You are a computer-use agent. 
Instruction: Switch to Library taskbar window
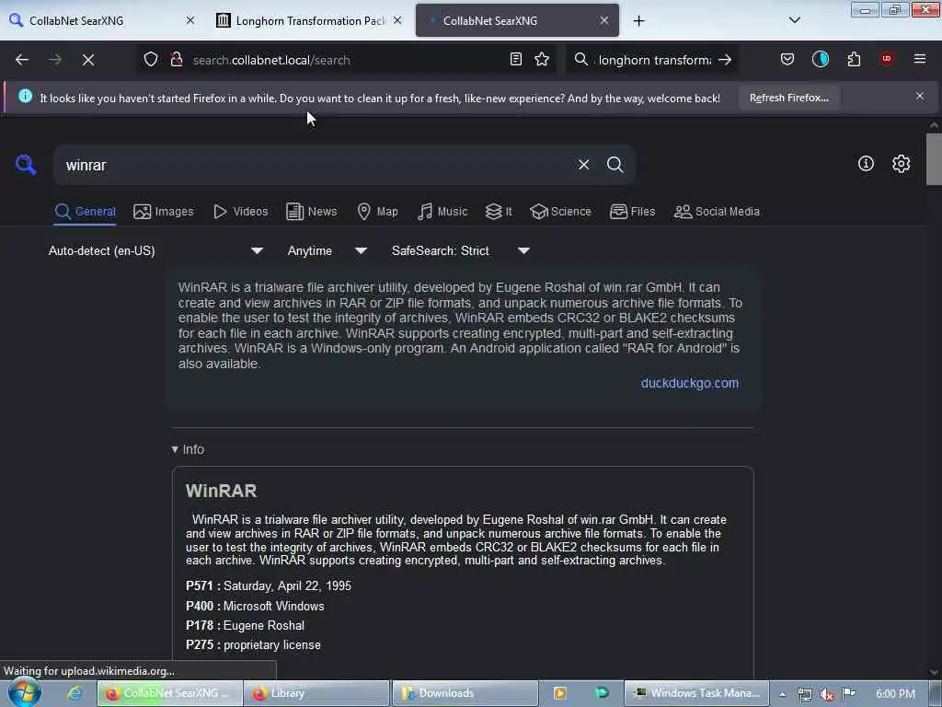[x=317, y=693]
